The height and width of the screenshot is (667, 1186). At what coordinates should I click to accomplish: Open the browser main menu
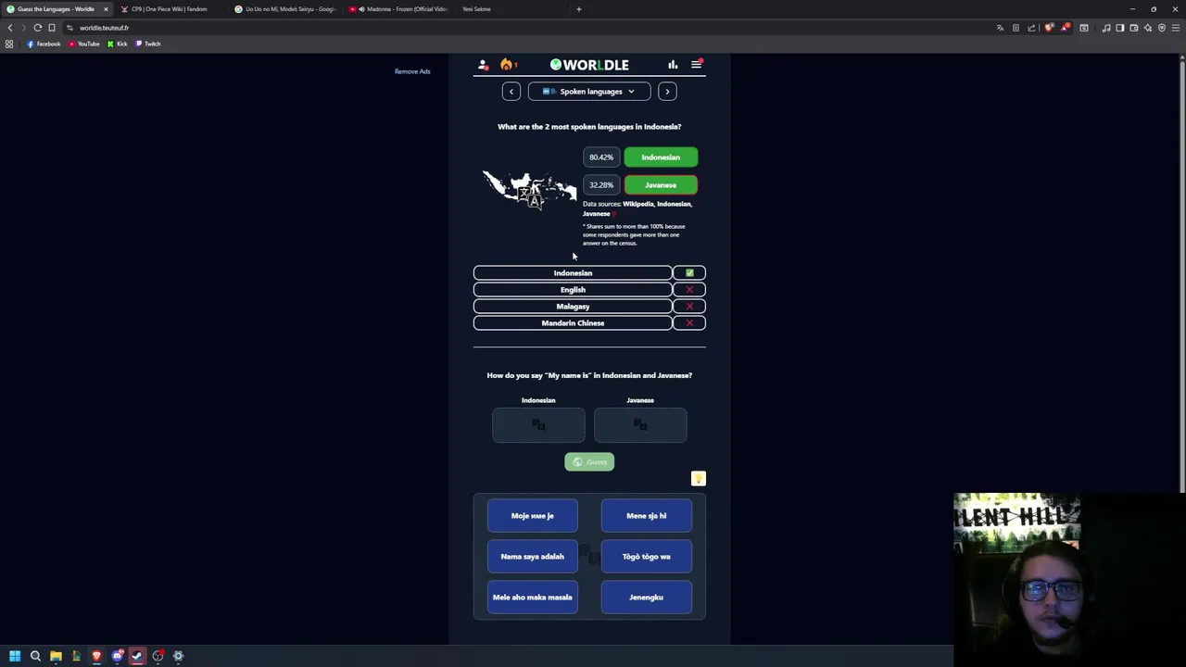pos(1176,28)
